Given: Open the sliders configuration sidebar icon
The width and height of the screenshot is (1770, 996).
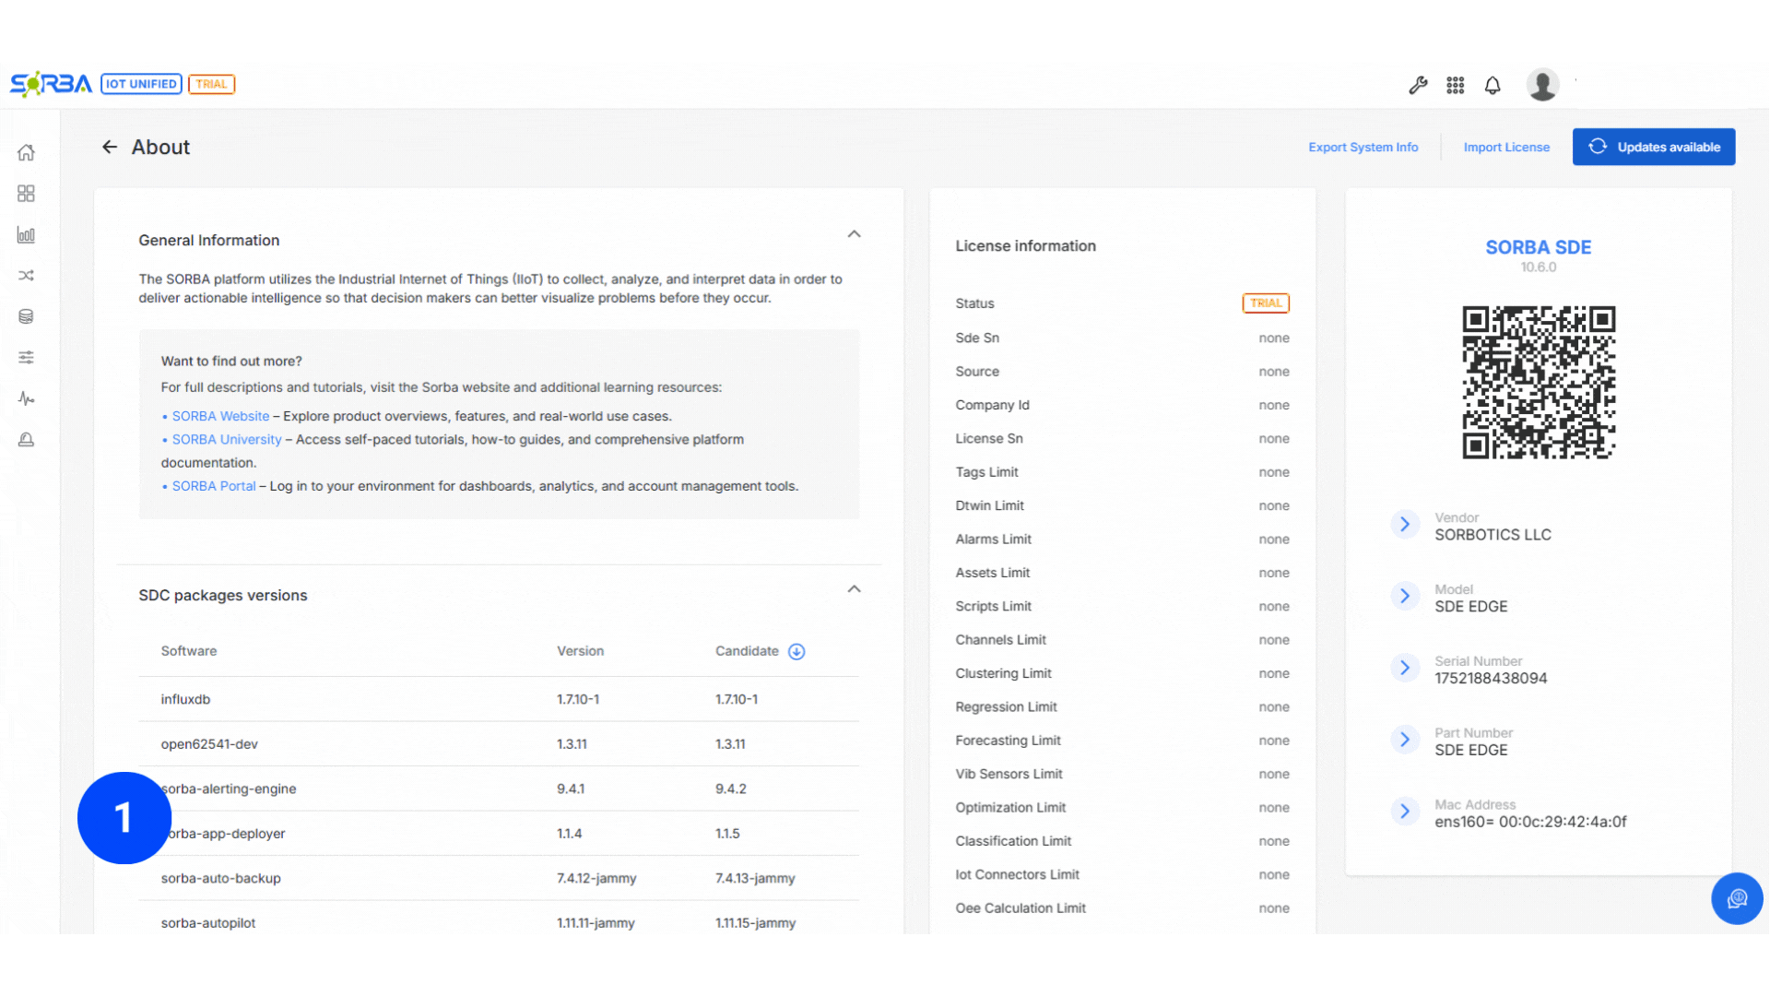Looking at the screenshot, I should point(26,358).
